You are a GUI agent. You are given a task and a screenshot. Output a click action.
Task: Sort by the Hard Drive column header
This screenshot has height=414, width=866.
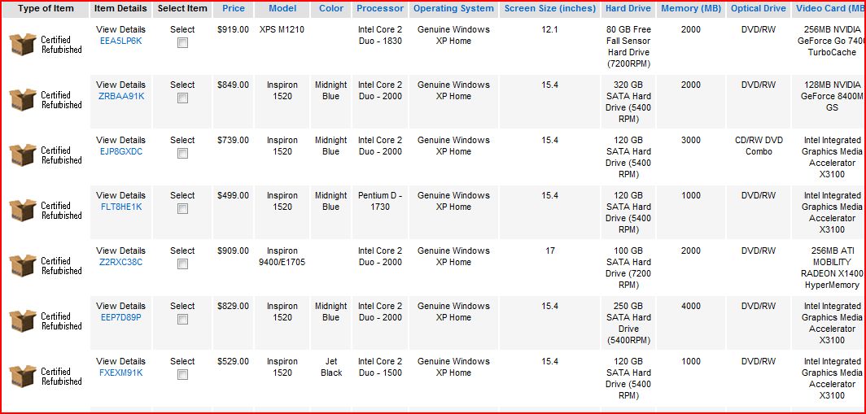click(628, 8)
